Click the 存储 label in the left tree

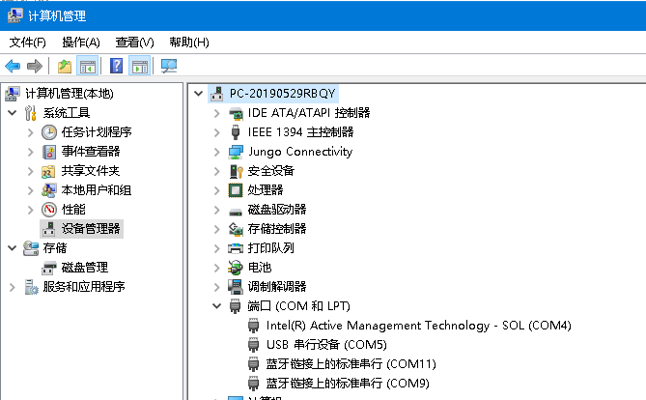(x=55, y=248)
